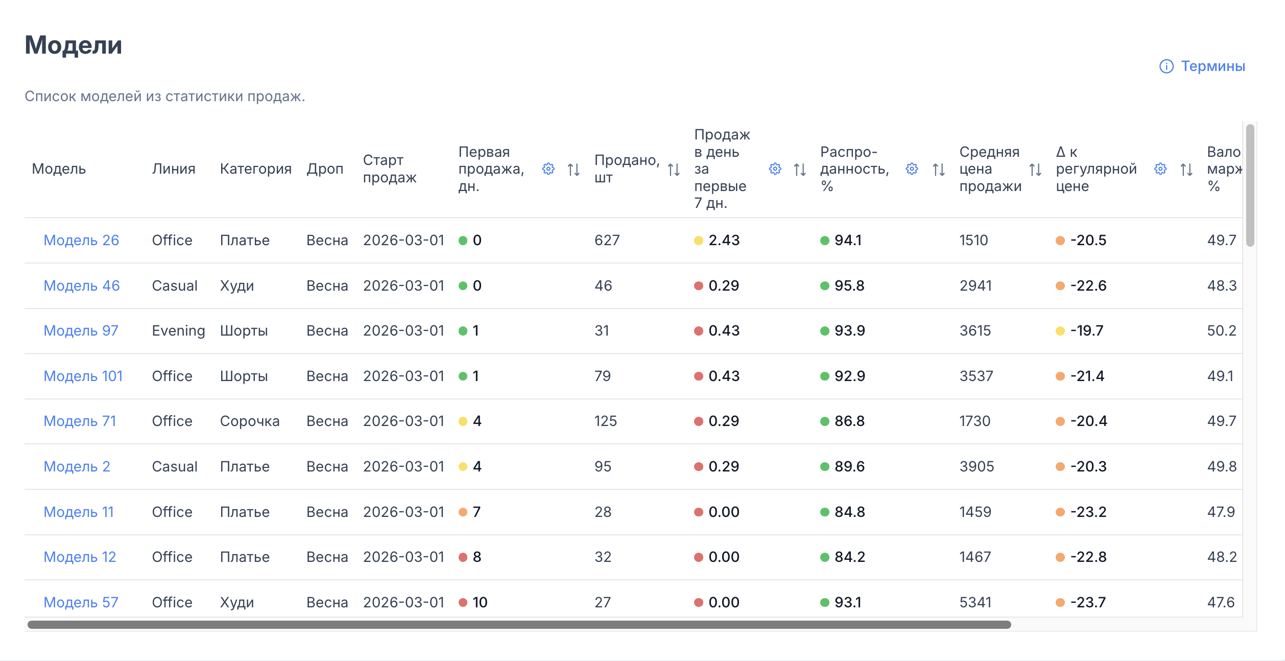Click 2.43 sales per day value
Viewport: 1285px width, 661px height.
pyautogui.click(x=724, y=240)
